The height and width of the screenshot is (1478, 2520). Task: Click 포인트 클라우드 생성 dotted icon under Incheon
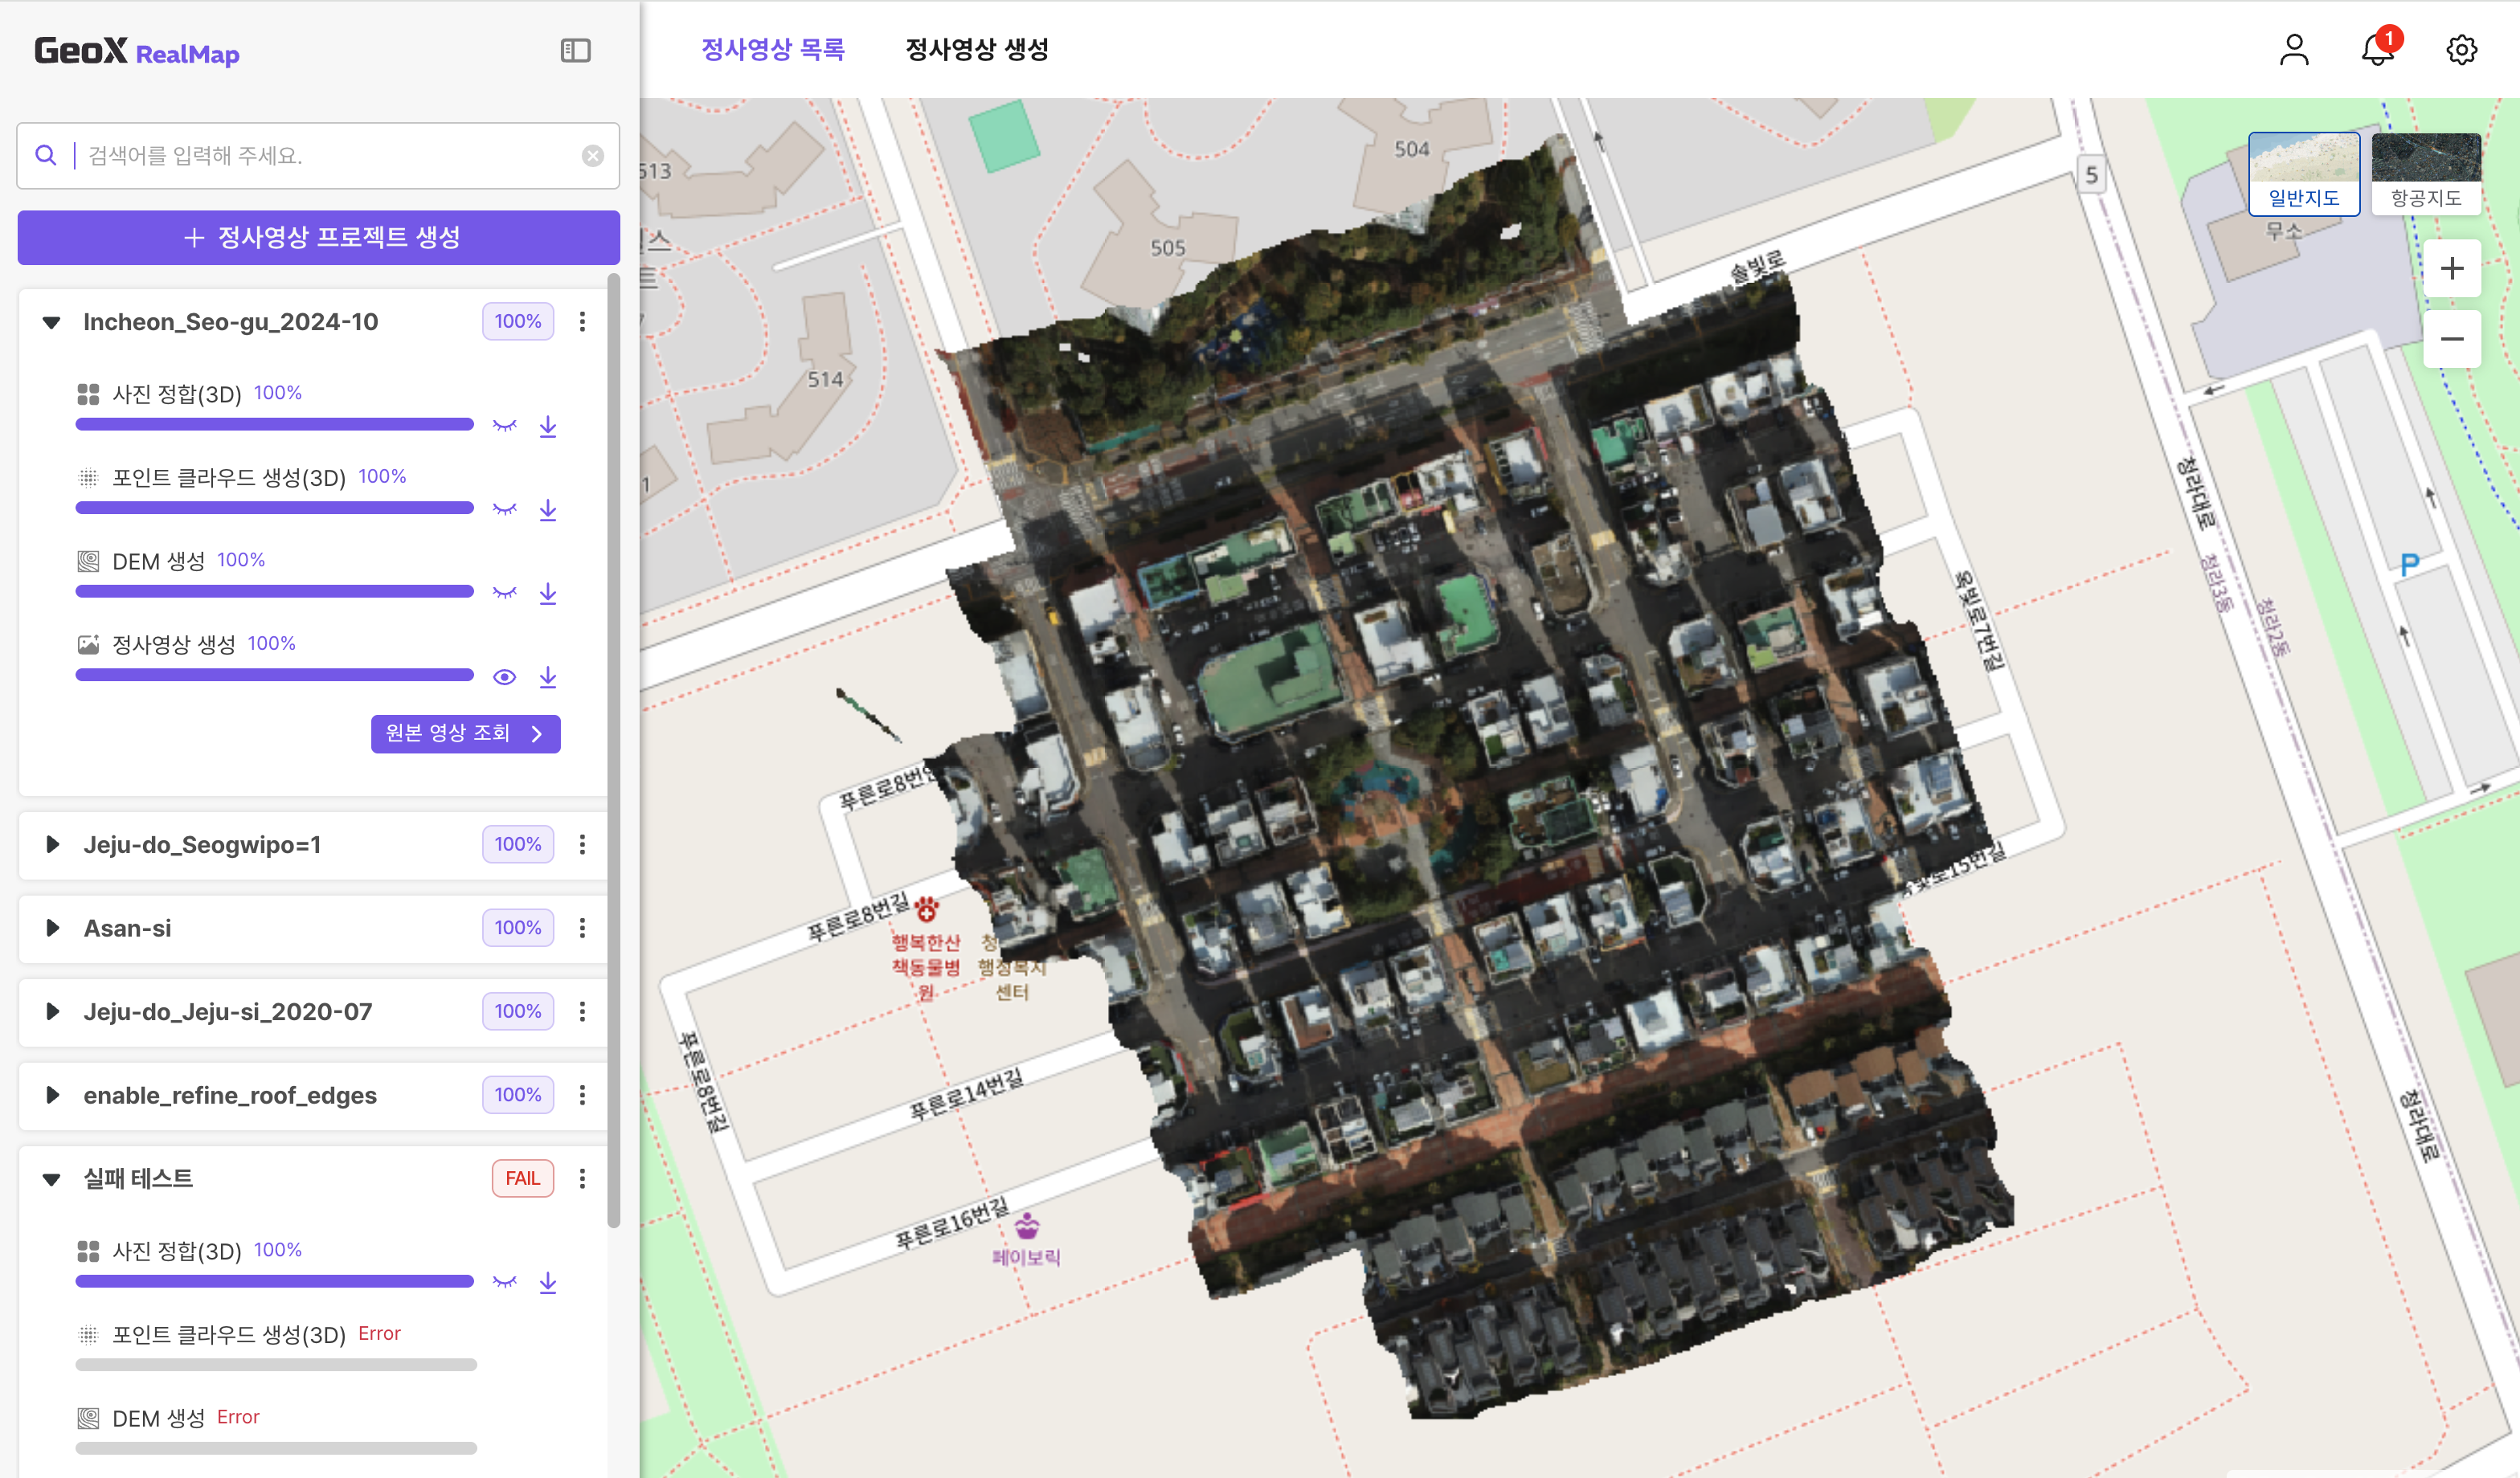88,478
